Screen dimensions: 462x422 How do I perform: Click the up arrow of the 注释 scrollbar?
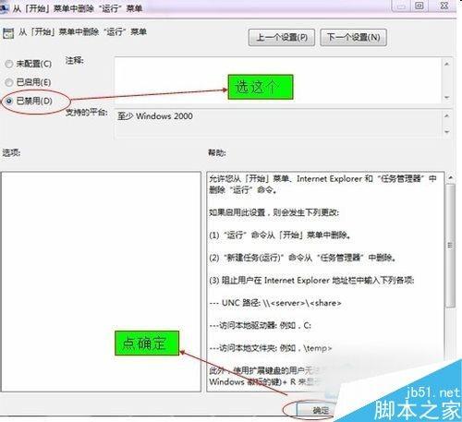pyautogui.click(x=447, y=64)
